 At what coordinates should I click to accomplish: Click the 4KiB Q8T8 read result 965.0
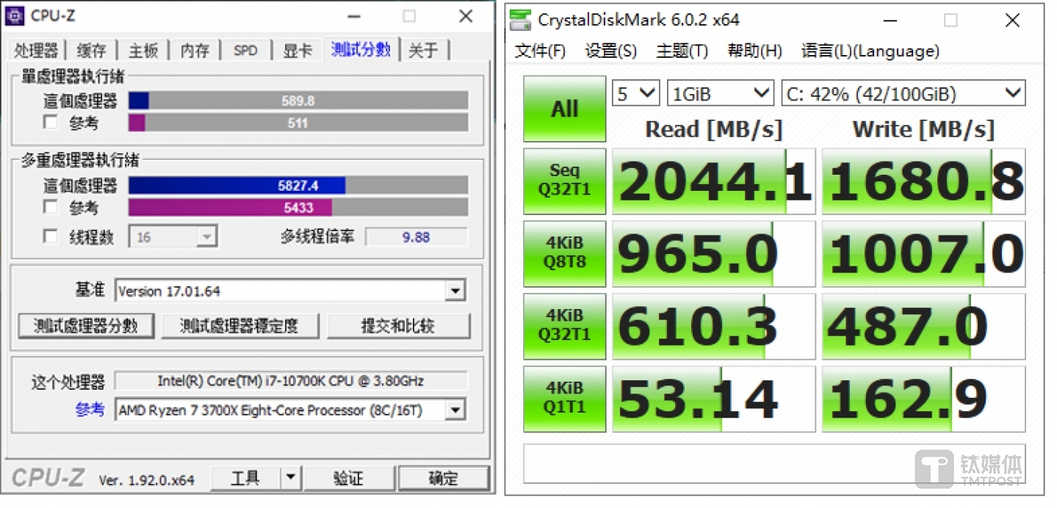click(714, 253)
